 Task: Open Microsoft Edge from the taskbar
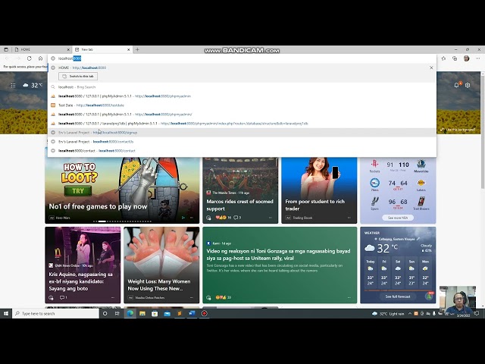(130, 313)
